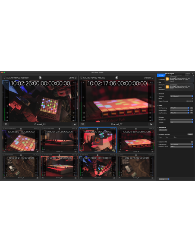Image resolution: width=195 pixels, height=252 pixels.
Task: Collapse the Metadata section
Action: click(x=157, y=117)
